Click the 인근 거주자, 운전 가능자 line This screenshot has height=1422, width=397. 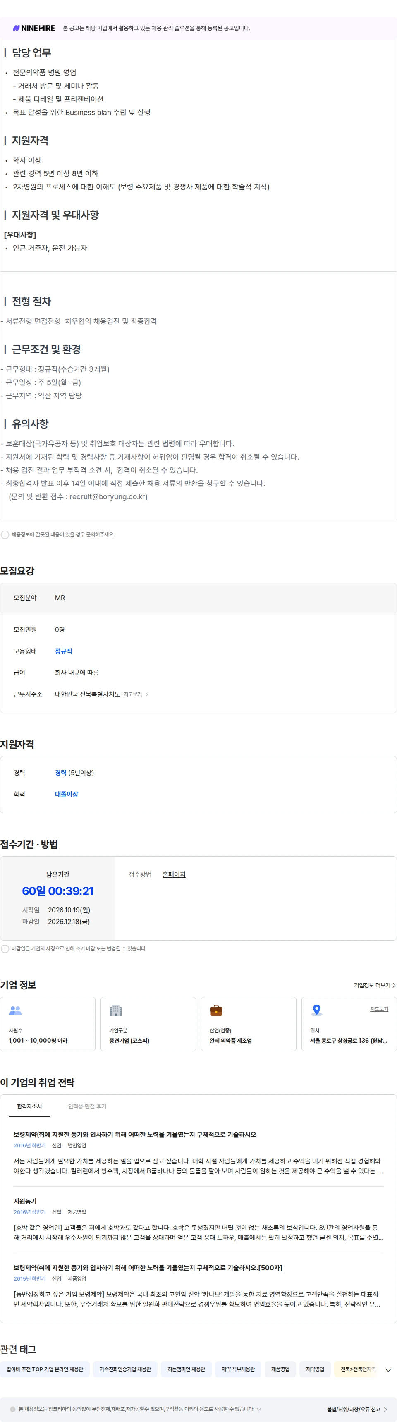(x=50, y=248)
